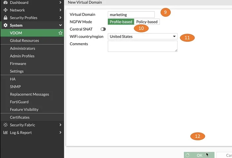Image resolution: width=232 pixels, height=158 pixels.
Task: Click the Log & Report chart icon
Action: (x=6, y=132)
